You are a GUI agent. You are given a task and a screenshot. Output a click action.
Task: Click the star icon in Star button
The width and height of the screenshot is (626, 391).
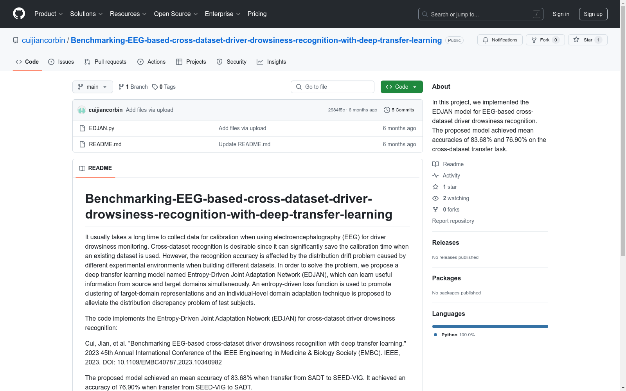point(576,39)
